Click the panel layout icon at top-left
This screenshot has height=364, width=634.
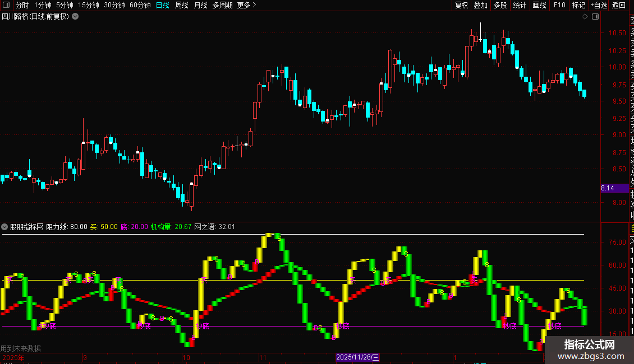click(x=6, y=5)
